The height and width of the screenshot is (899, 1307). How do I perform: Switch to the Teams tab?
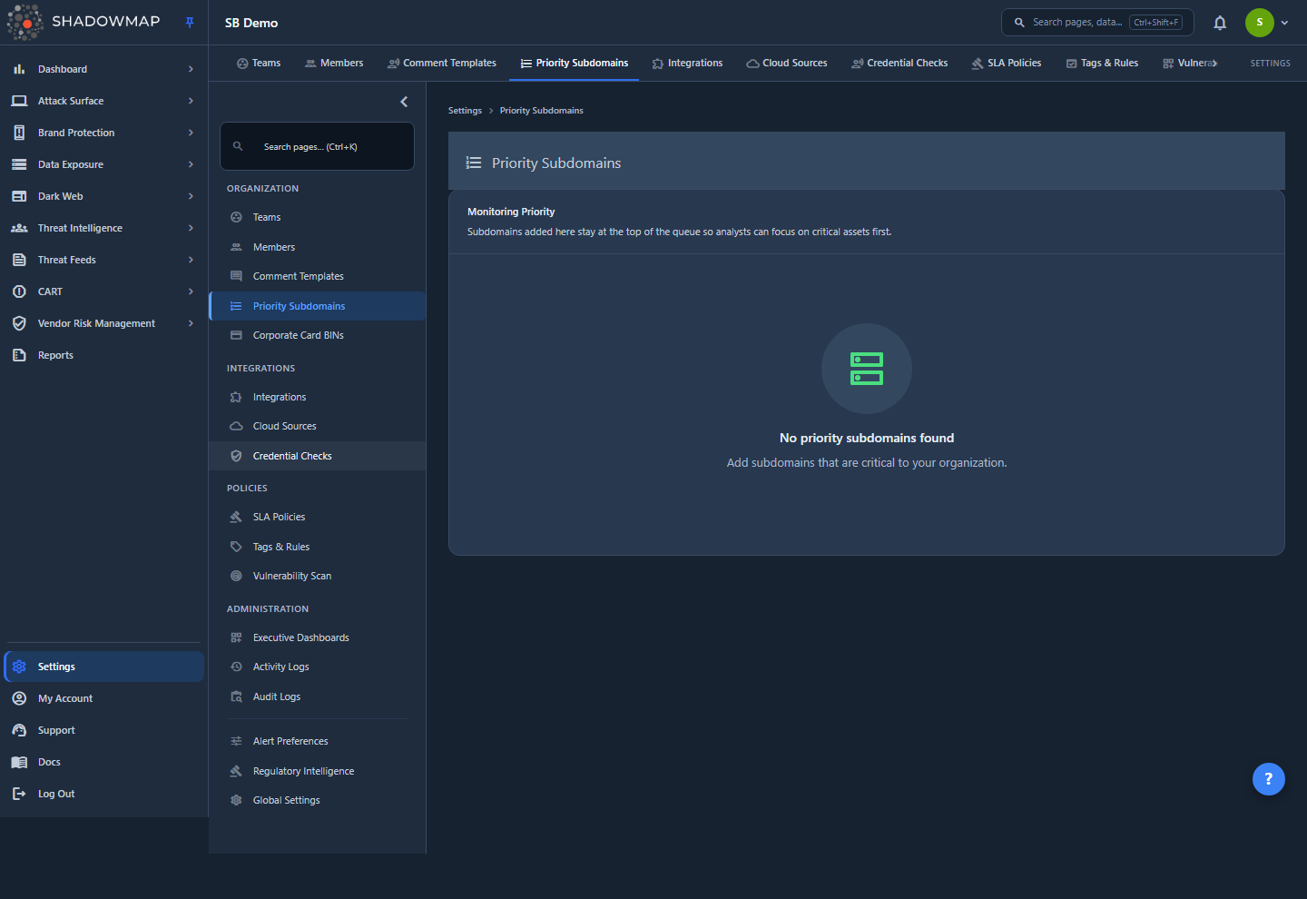tap(259, 63)
